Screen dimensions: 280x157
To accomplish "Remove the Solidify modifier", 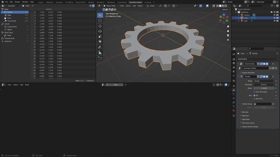I will click(x=273, y=77).
